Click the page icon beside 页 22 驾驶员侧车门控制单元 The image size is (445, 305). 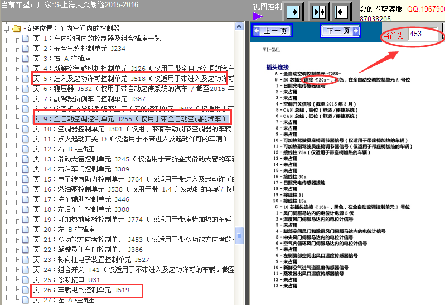pos(26,250)
